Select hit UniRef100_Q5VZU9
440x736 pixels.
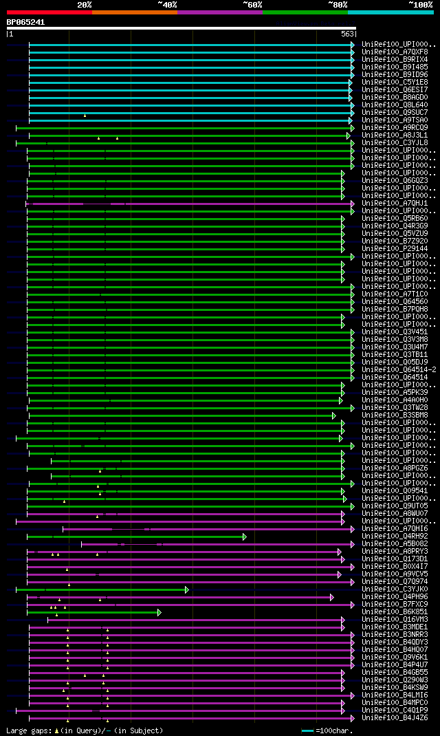click(x=395, y=233)
